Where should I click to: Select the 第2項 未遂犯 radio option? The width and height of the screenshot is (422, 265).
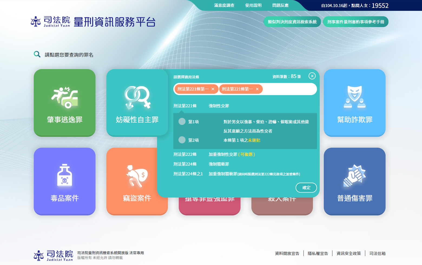pyautogui.click(x=182, y=140)
